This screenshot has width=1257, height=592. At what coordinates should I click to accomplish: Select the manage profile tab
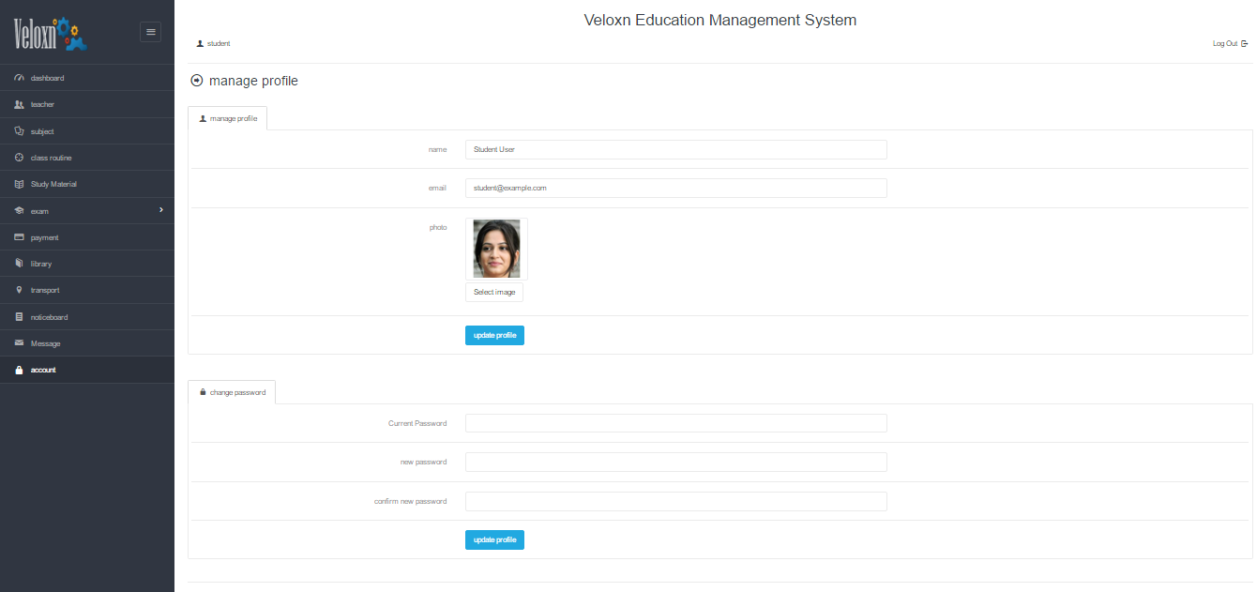[x=228, y=118]
